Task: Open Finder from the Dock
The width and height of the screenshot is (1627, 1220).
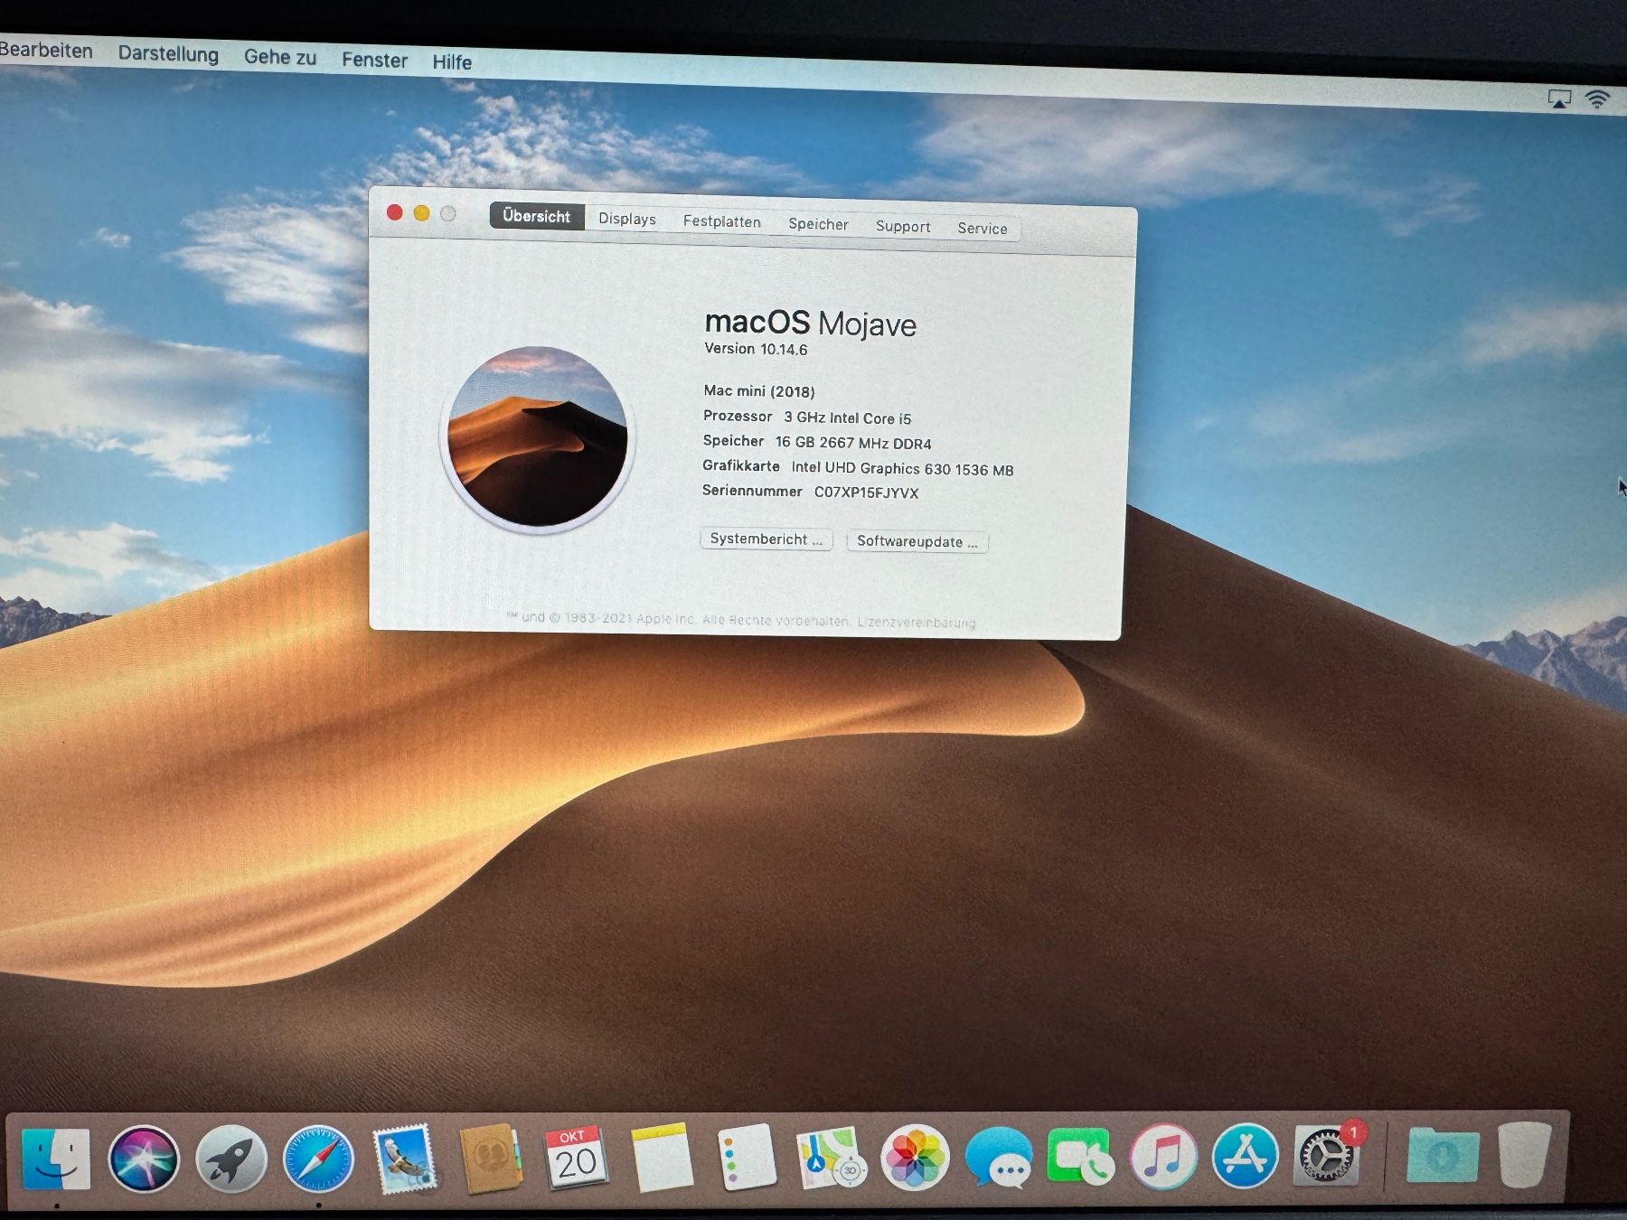Action: (56, 1159)
